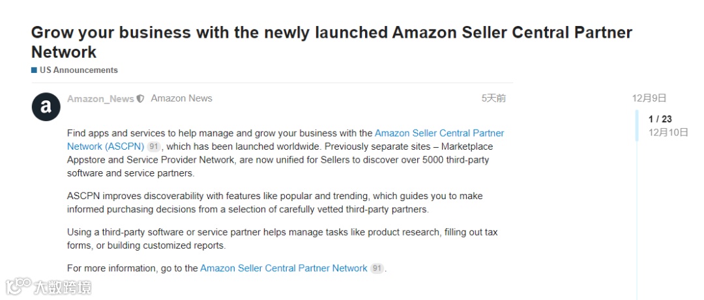Open the Amazon Seller Central Partner Network link in last paragraph
704x300 pixels.
click(284, 268)
